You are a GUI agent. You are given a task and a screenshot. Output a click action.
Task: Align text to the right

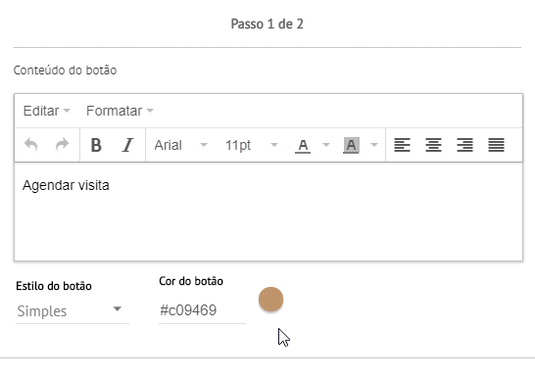coord(464,145)
